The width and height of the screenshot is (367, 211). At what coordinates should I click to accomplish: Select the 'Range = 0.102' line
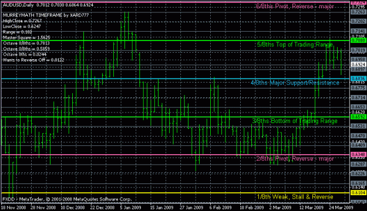(17, 32)
